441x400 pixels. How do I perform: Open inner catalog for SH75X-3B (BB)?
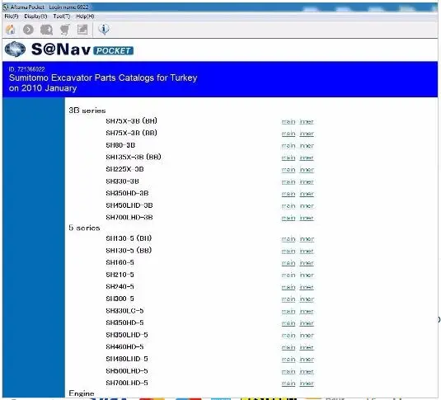click(x=307, y=134)
